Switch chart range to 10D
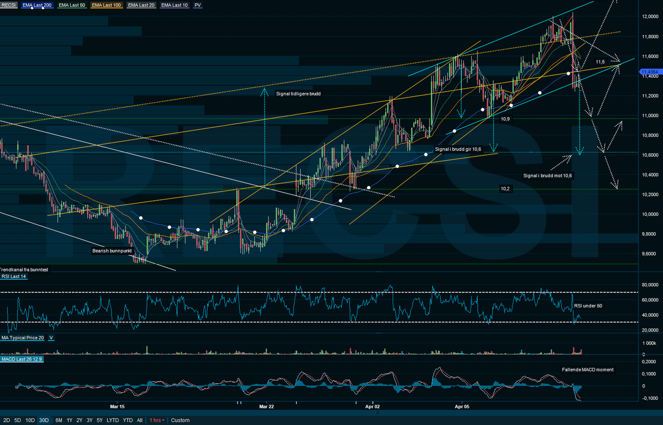663x425 pixels. pos(30,420)
